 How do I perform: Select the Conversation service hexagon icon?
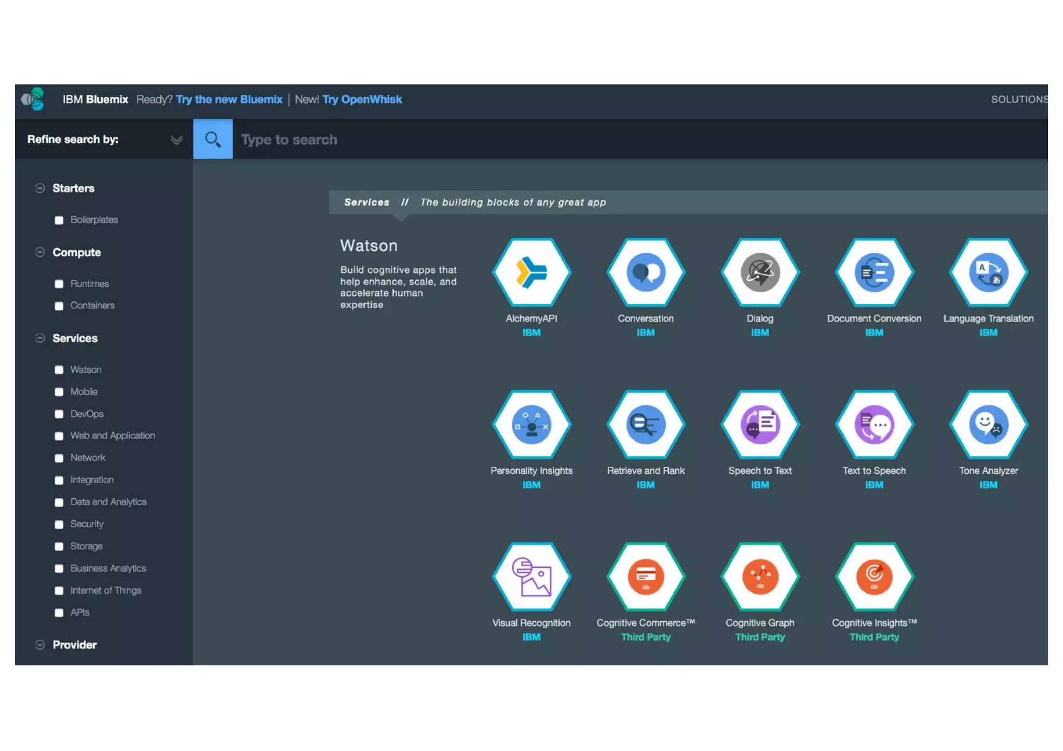point(645,272)
